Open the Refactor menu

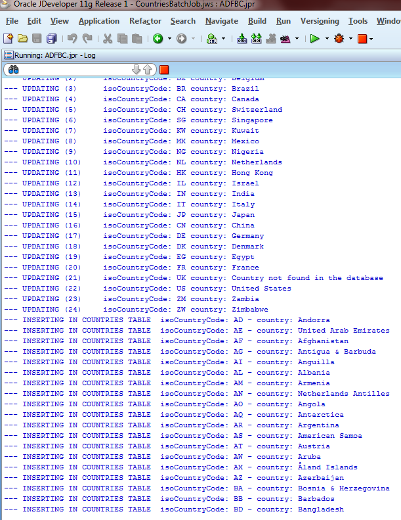click(145, 21)
